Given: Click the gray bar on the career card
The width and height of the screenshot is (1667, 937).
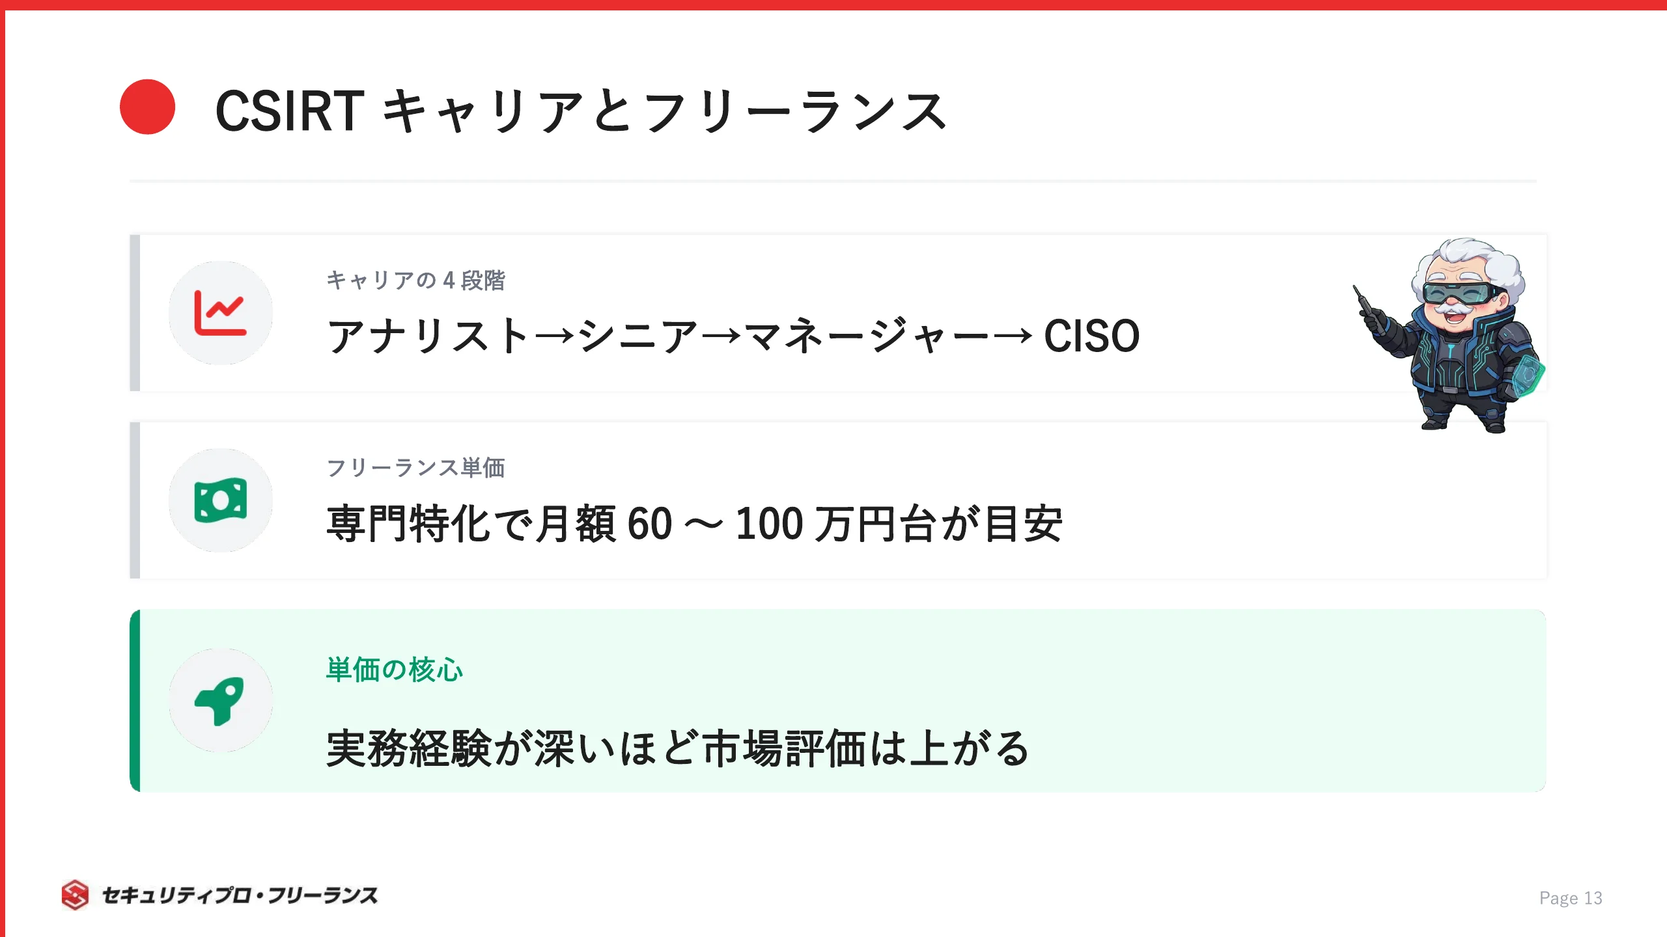Looking at the screenshot, I should tap(135, 313).
